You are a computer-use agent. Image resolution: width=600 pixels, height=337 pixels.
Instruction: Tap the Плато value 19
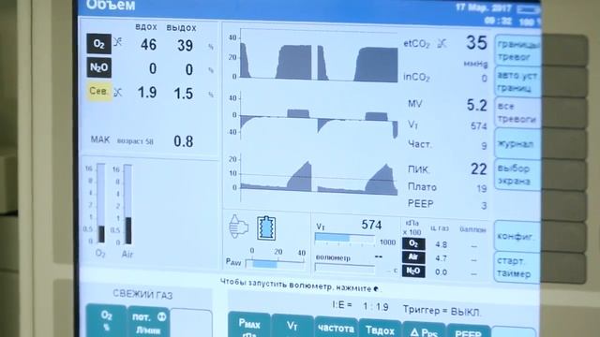481,188
